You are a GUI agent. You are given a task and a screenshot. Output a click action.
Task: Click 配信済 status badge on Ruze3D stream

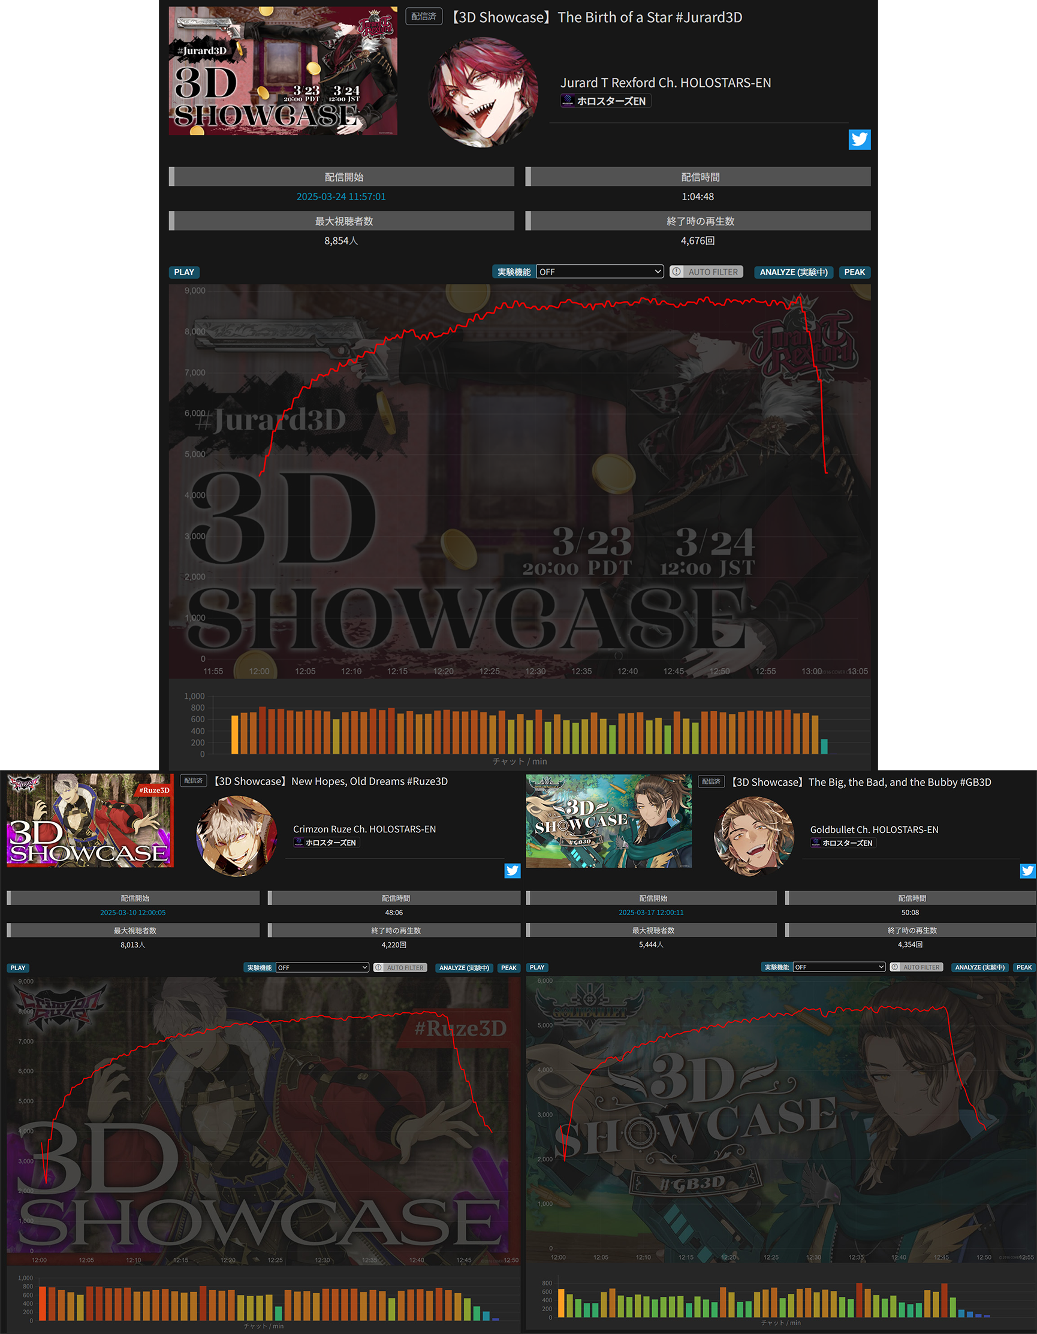[193, 781]
